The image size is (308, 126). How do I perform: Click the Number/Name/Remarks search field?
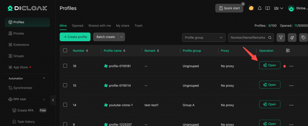(x=248, y=37)
